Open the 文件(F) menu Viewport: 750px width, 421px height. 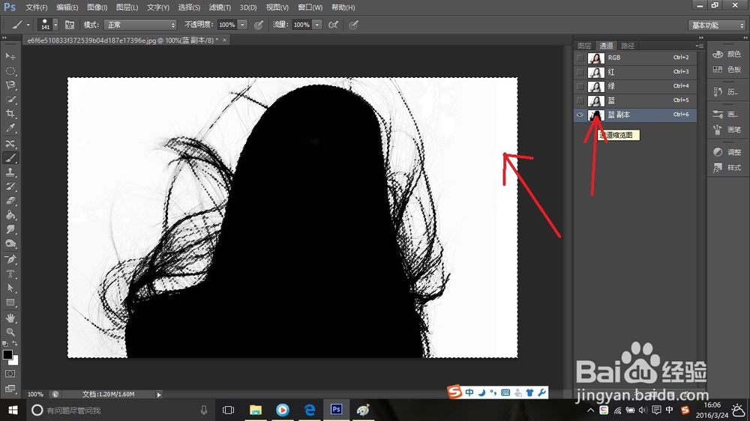click(x=36, y=7)
